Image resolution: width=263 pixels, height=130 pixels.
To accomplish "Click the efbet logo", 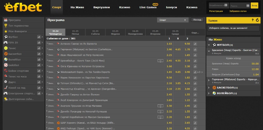I will tap(23, 7).
